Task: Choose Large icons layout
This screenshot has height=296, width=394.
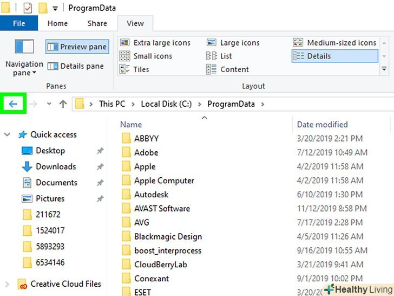Action: [x=233, y=42]
